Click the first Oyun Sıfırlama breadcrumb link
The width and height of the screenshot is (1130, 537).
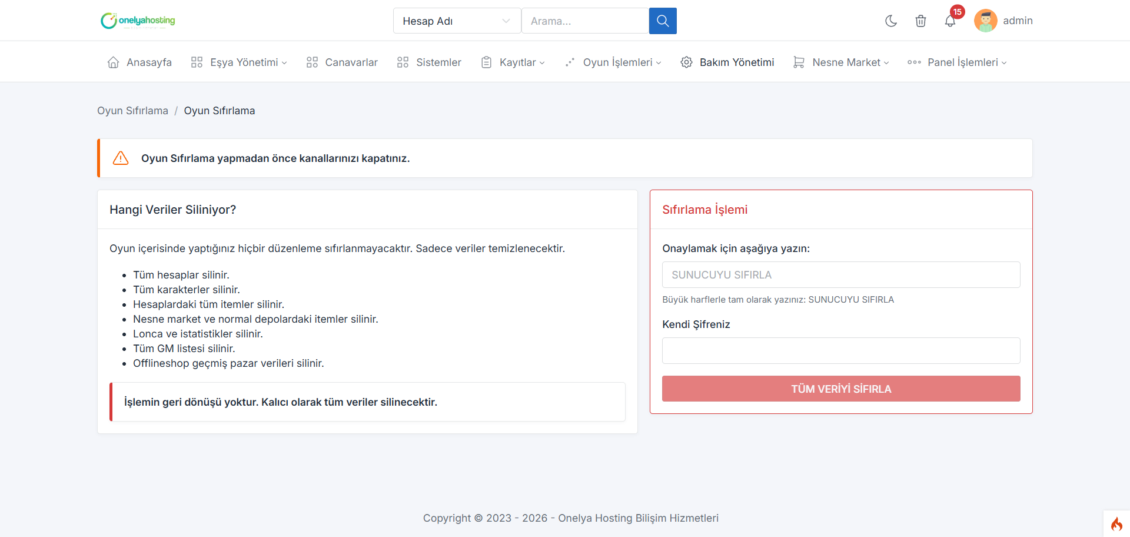(x=132, y=111)
